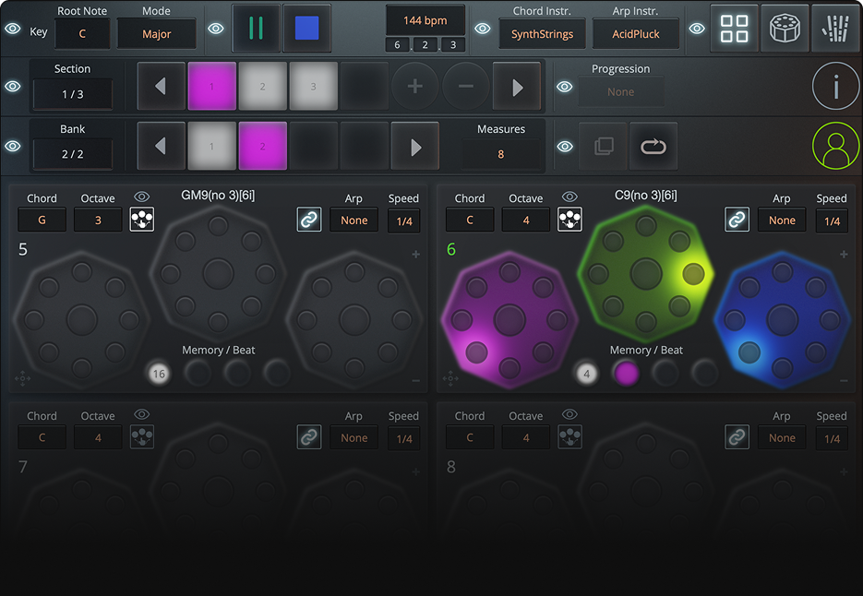This screenshot has width=863, height=596.
Task: Open the info circle icon
Action: [835, 87]
